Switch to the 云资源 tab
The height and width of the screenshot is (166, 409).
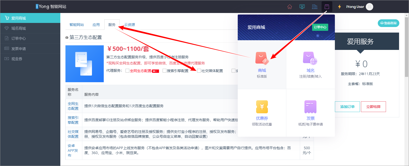130,25
